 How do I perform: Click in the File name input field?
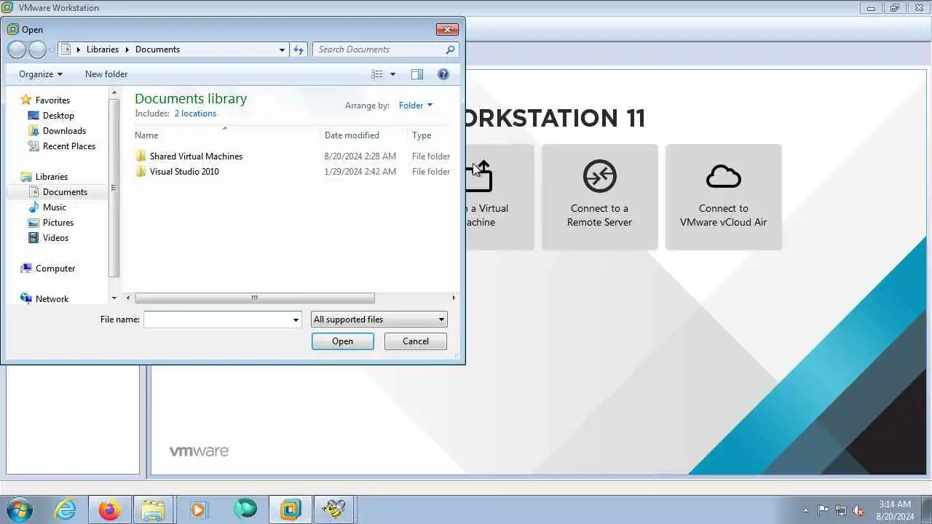click(x=217, y=319)
